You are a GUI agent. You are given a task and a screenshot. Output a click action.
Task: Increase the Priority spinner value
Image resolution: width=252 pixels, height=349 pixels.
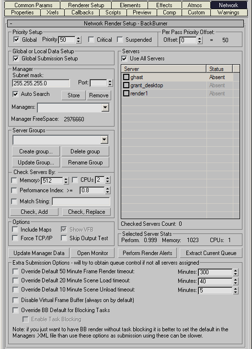pyautogui.click(x=78, y=38)
